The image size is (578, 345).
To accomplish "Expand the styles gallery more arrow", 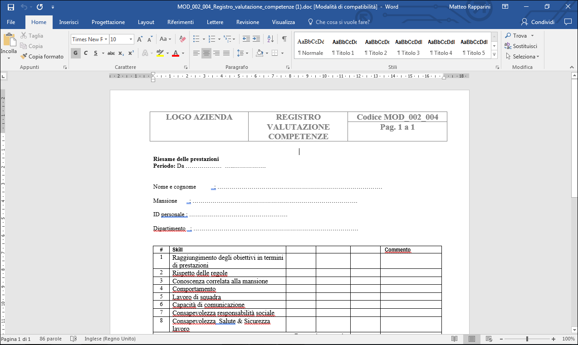I will point(495,55).
